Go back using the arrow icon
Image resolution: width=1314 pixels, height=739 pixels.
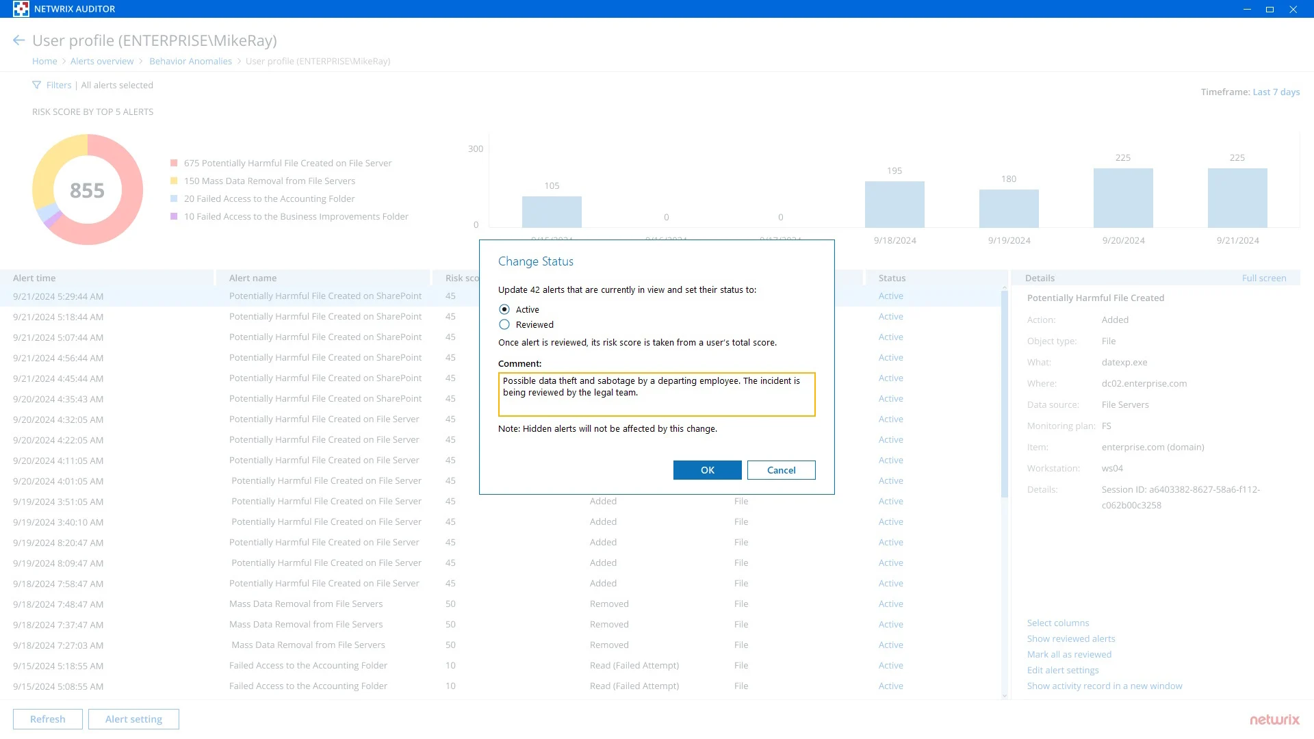point(18,40)
